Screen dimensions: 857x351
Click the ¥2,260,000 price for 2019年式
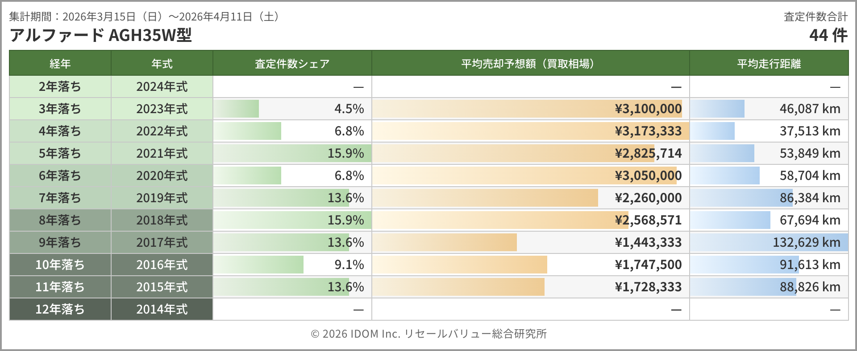(x=648, y=198)
